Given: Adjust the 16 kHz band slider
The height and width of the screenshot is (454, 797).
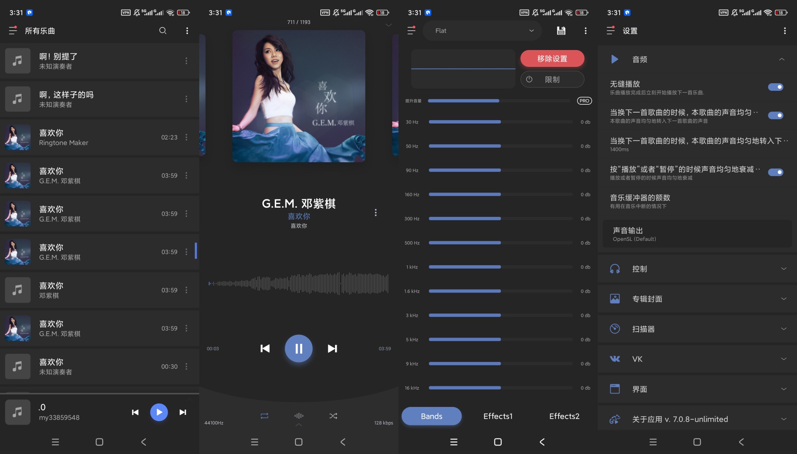Looking at the screenshot, I should click(500, 388).
